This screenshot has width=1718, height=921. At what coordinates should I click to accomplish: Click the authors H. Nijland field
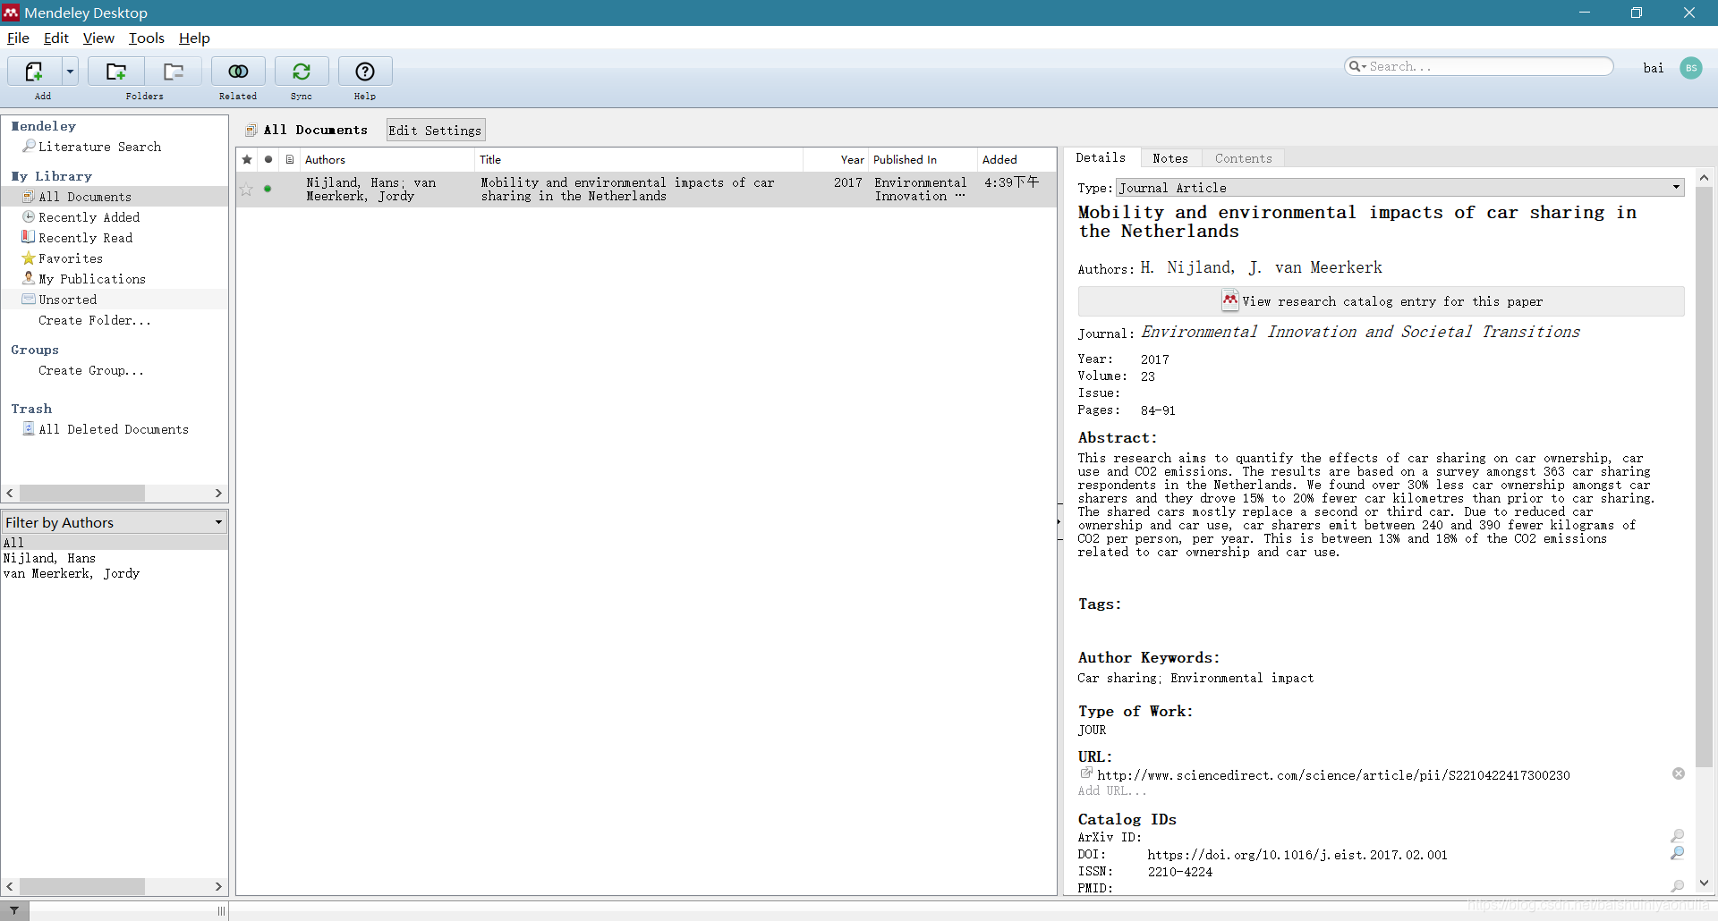(x=1261, y=267)
